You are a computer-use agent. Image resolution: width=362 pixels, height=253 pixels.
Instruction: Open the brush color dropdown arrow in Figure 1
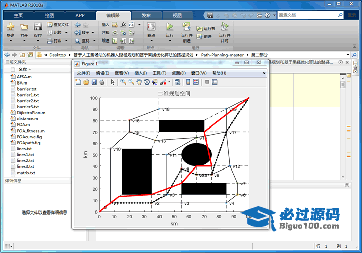point(169,82)
